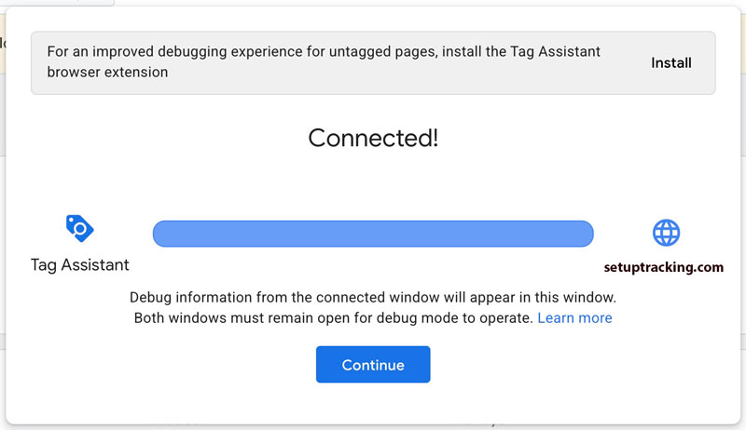Viewport: 746px width, 430px height.
Task: Click the Tag Assistant text label
Action: (x=80, y=265)
